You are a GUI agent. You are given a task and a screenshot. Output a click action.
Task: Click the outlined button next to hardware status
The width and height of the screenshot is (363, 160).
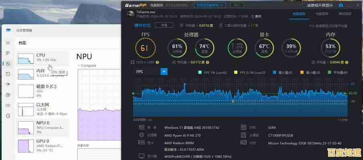(x=164, y=25)
